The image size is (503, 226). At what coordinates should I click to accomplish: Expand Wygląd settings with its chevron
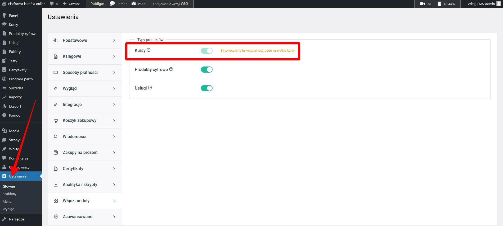coord(114,88)
